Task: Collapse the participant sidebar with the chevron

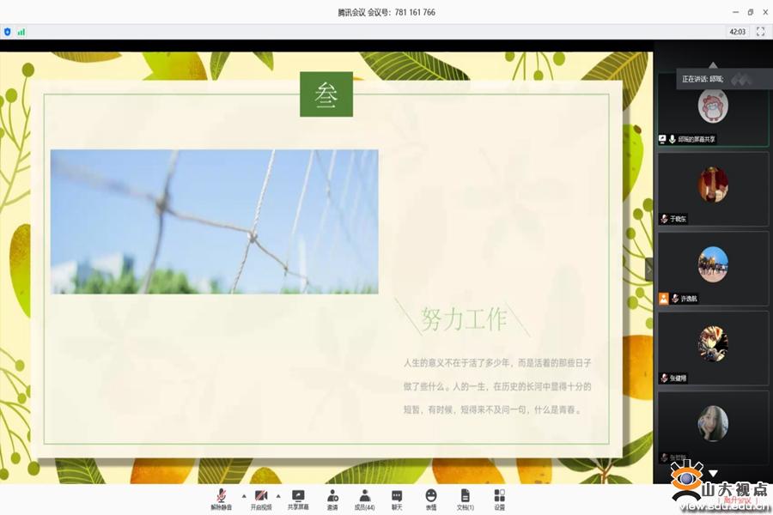Action: click(649, 269)
